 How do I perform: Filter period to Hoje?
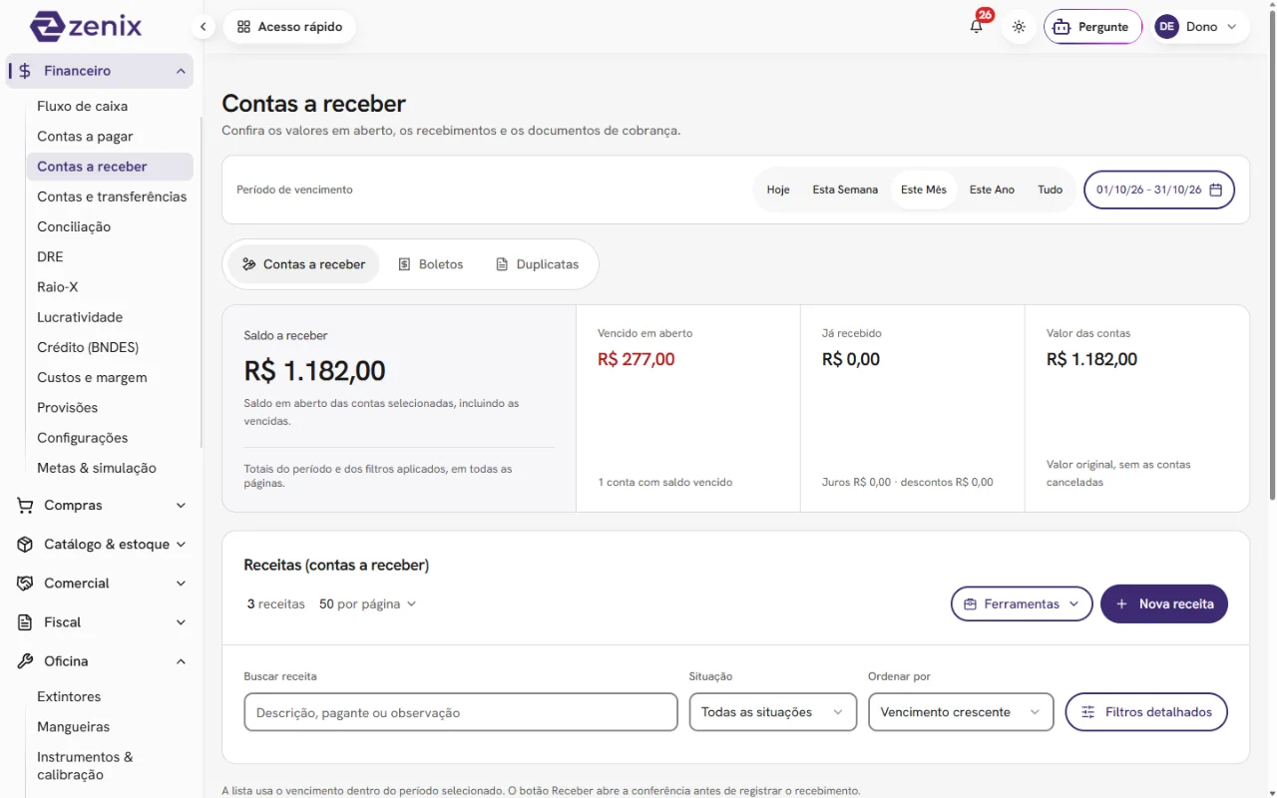pos(778,190)
